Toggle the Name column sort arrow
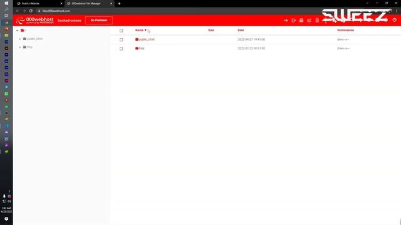 point(145,30)
